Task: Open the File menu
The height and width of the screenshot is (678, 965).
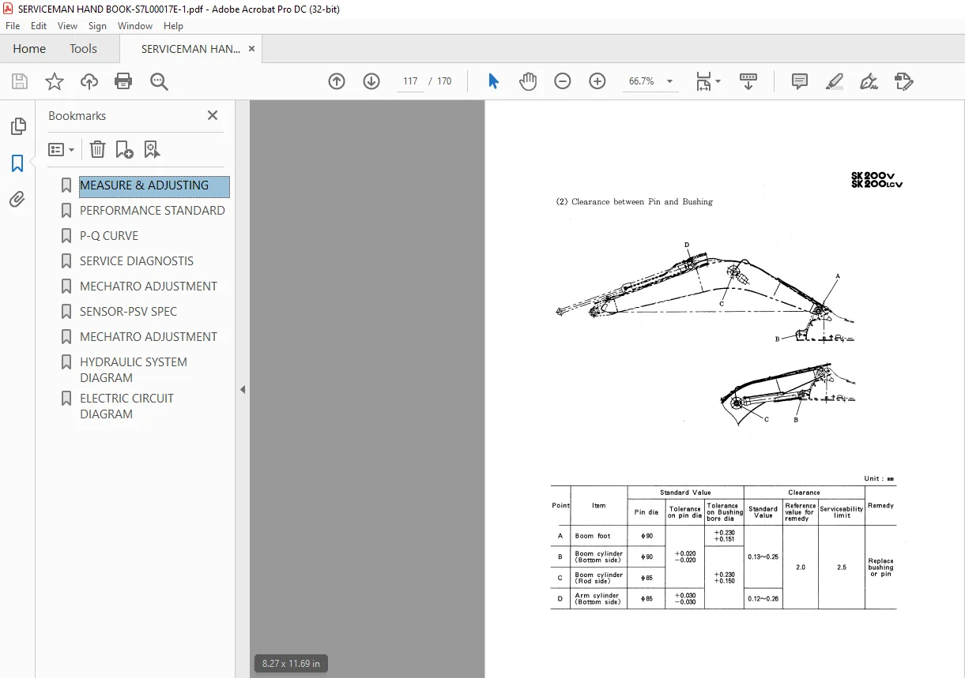Action: coord(13,26)
